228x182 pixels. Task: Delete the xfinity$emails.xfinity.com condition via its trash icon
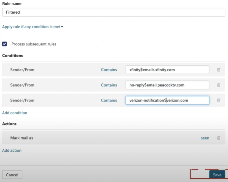click(219, 70)
